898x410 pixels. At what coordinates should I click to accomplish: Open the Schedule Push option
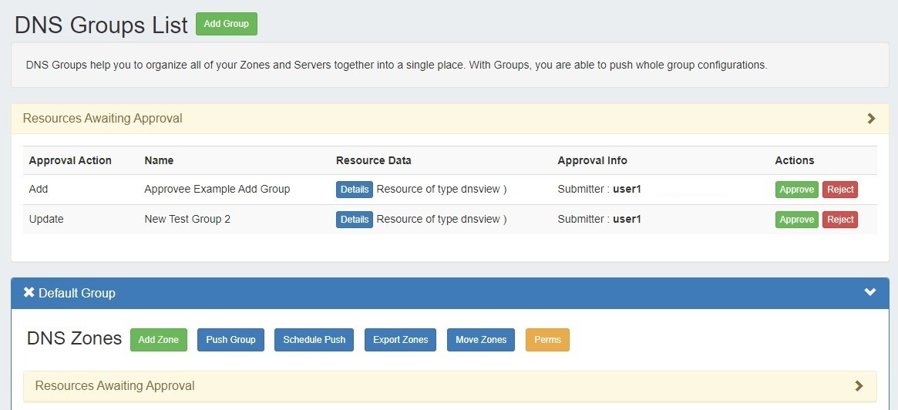point(314,340)
